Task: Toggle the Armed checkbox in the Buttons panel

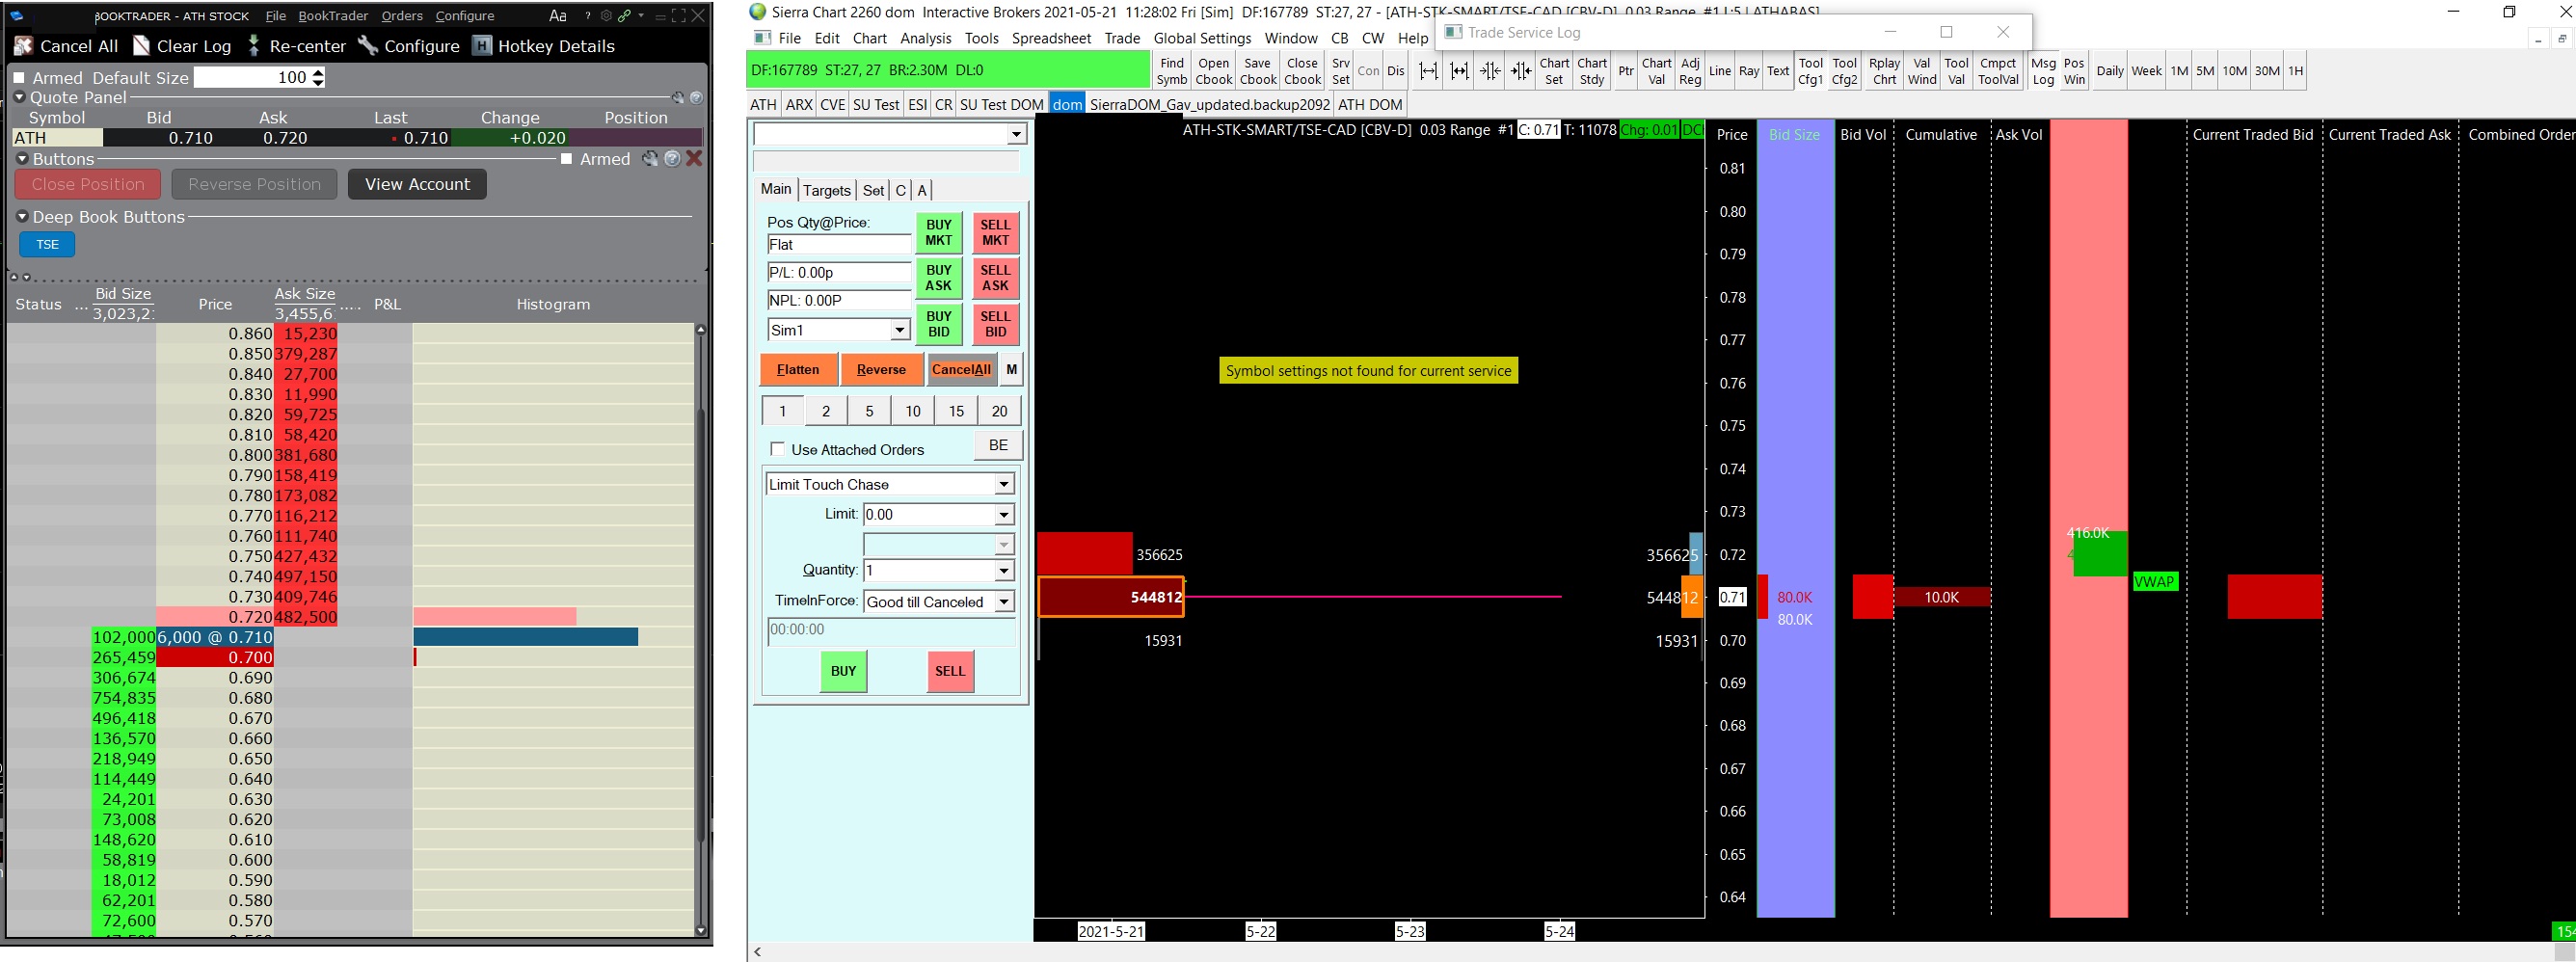Action: (x=567, y=159)
